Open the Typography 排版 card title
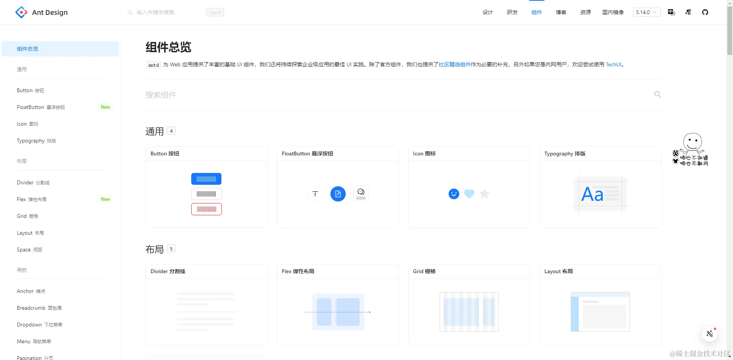Image resolution: width=733 pixels, height=360 pixels. [565, 154]
